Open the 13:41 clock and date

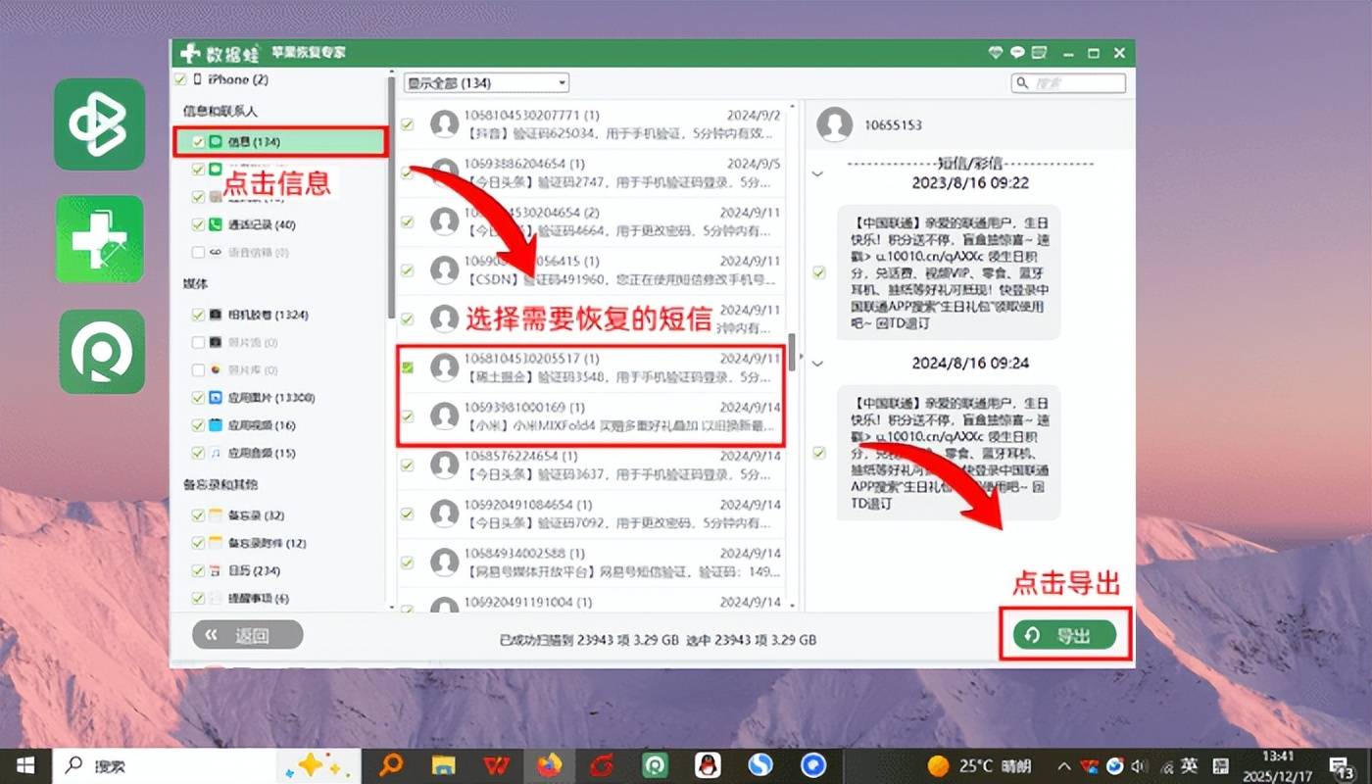pyautogui.click(x=1279, y=764)
